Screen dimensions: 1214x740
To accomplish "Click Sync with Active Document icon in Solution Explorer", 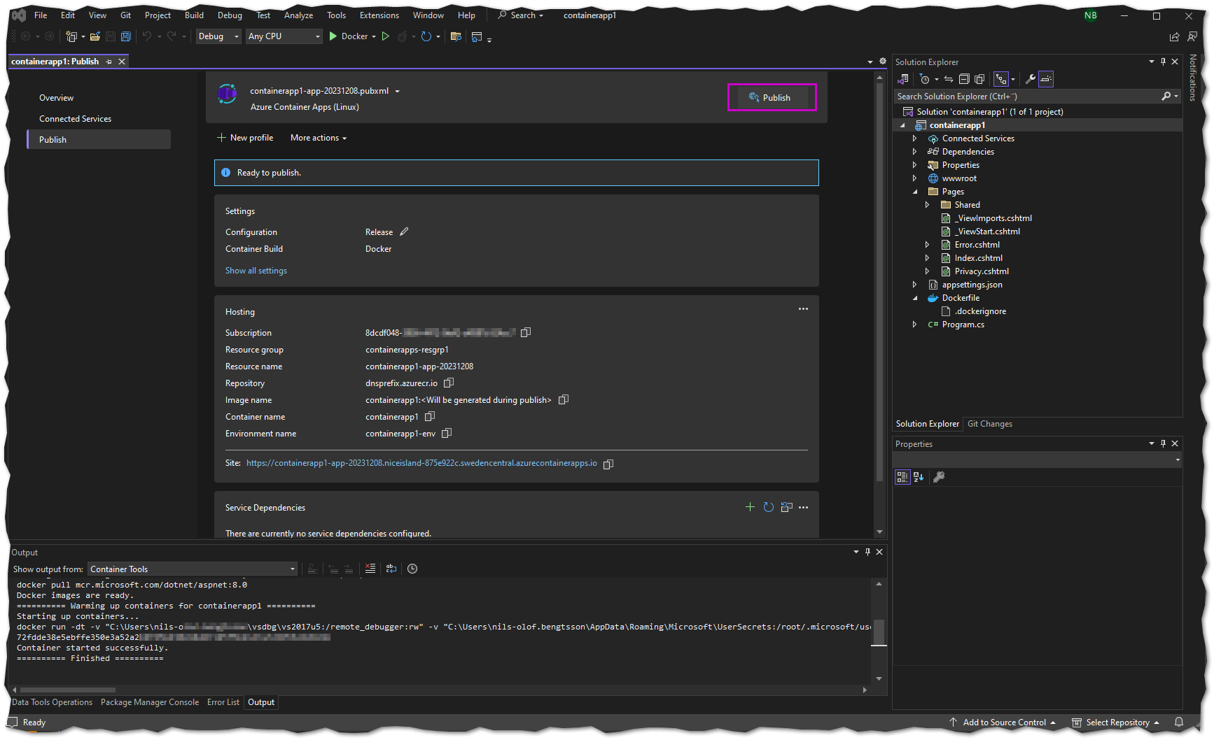I will click(948, 79).
